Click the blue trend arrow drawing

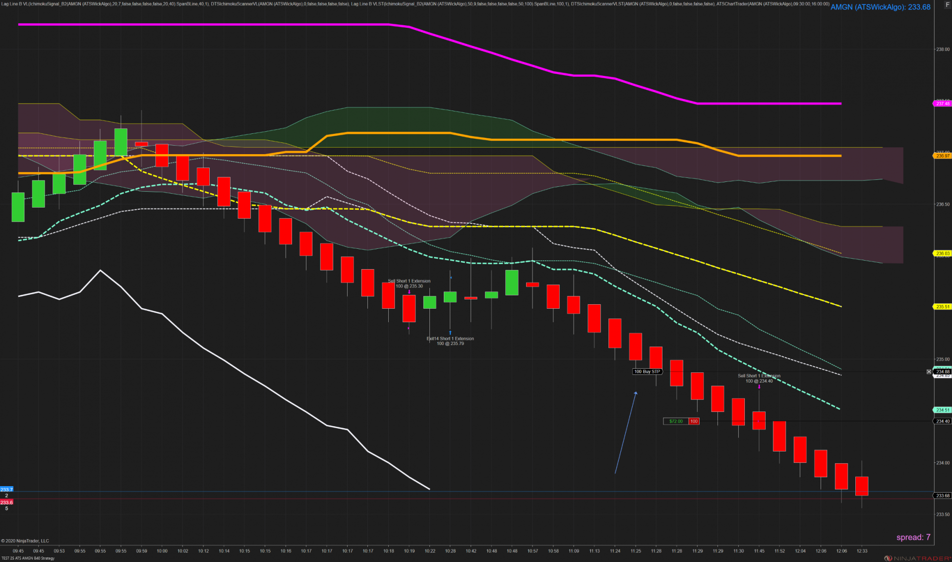625,432
